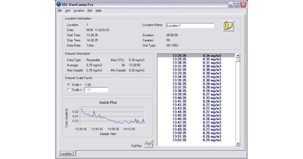Select the 13:30:35 sample row
Screen dimensions: 303x159
(x=196, y=63)
